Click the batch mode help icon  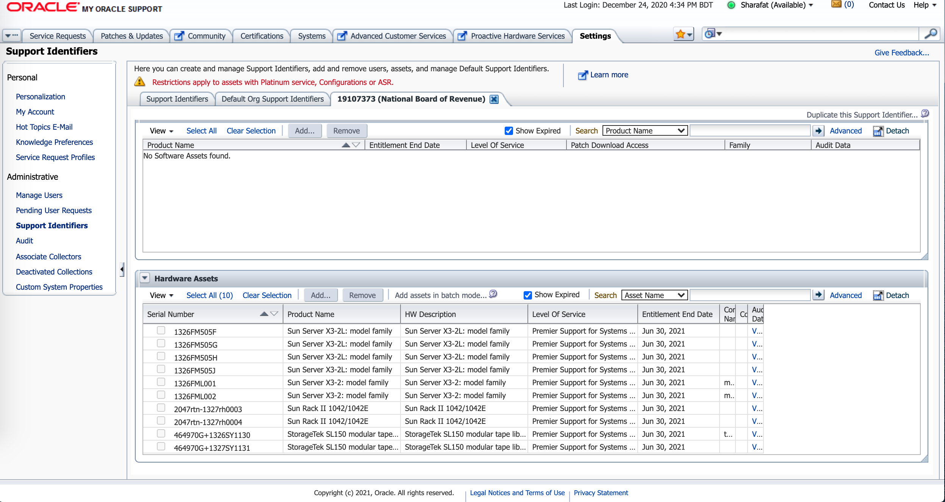pos(493,294)
